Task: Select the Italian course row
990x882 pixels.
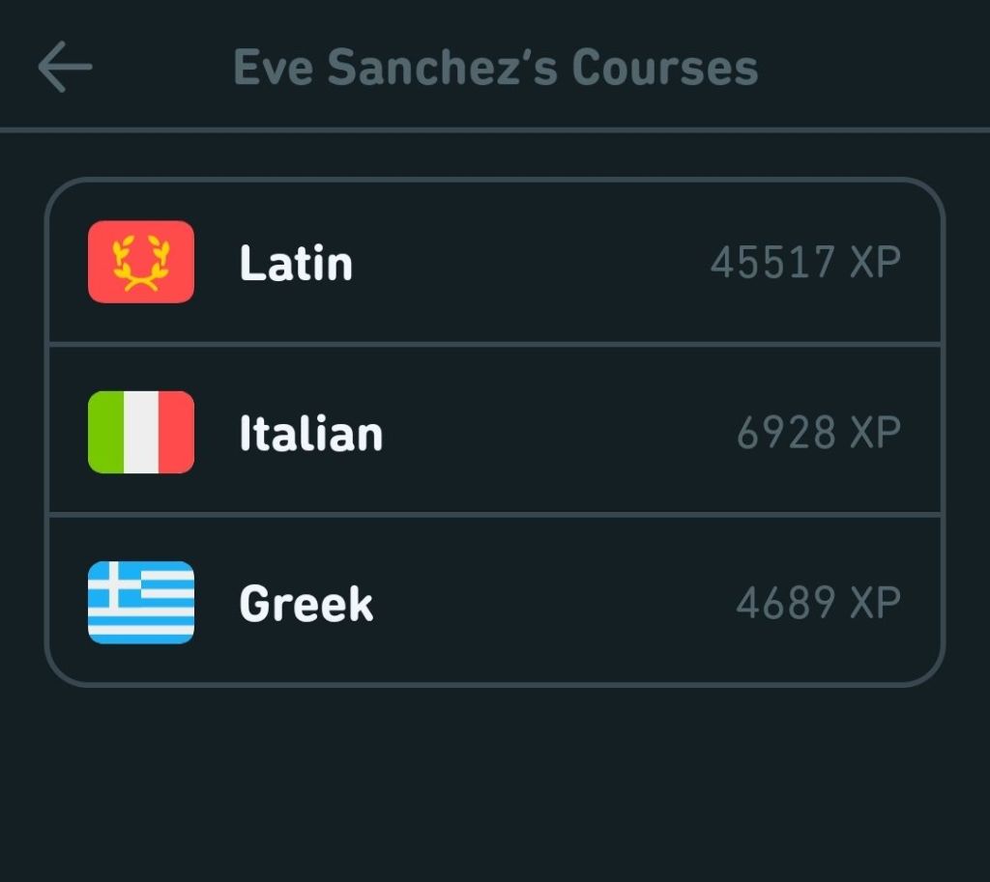Action: 495,432
